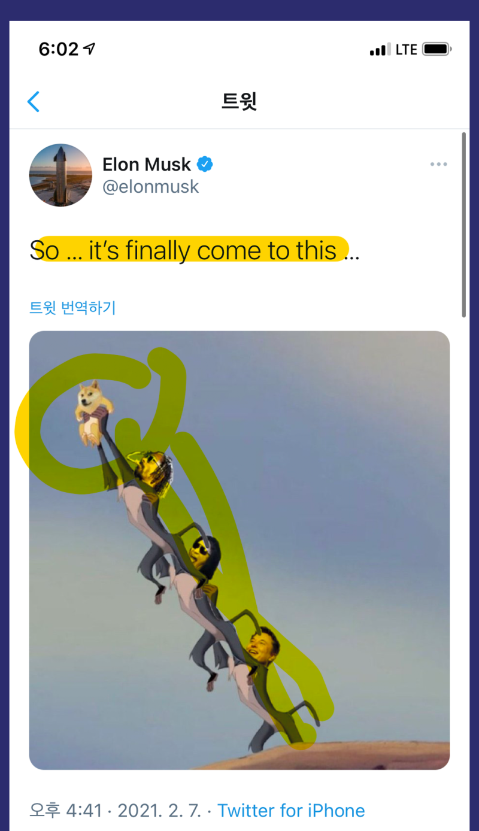Screen dimensions: 479x831
Task: Click the @elonmusk handle
Action: pos(151,187)
